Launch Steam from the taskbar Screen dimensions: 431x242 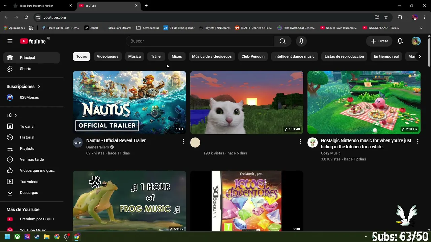37,237
